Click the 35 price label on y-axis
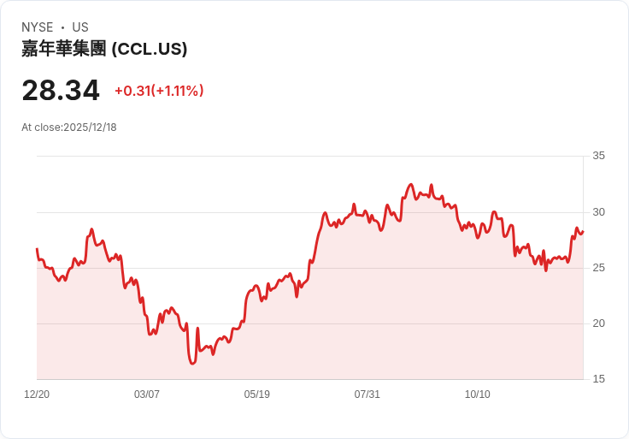 click(598, 156)
